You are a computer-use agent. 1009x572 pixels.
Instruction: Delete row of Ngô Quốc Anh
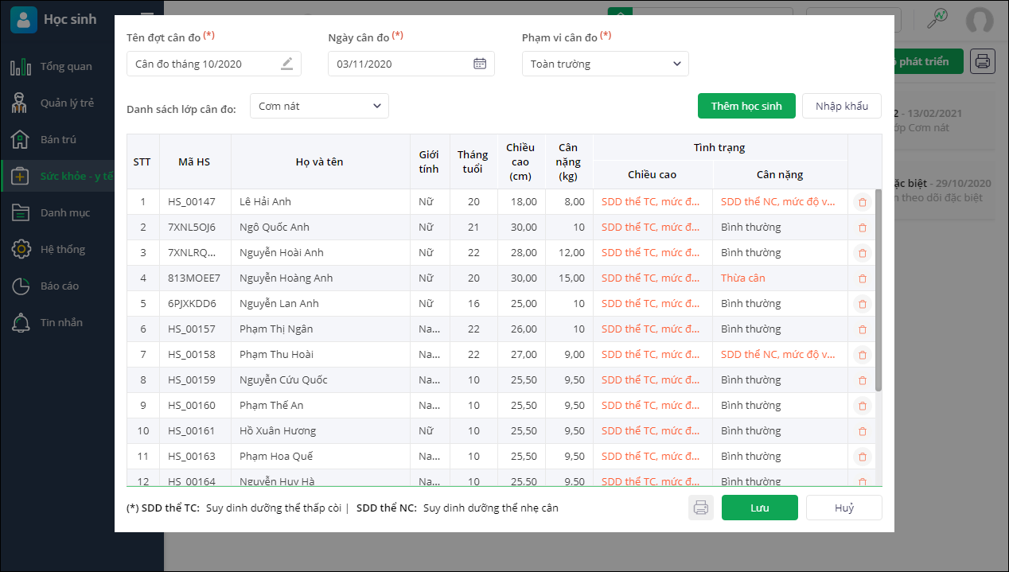click(x=862, y=228)
